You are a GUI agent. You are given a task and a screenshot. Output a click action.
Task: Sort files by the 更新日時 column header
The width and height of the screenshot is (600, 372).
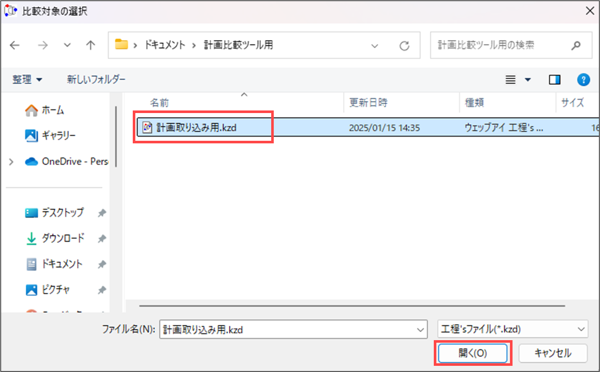pos(368,102)
